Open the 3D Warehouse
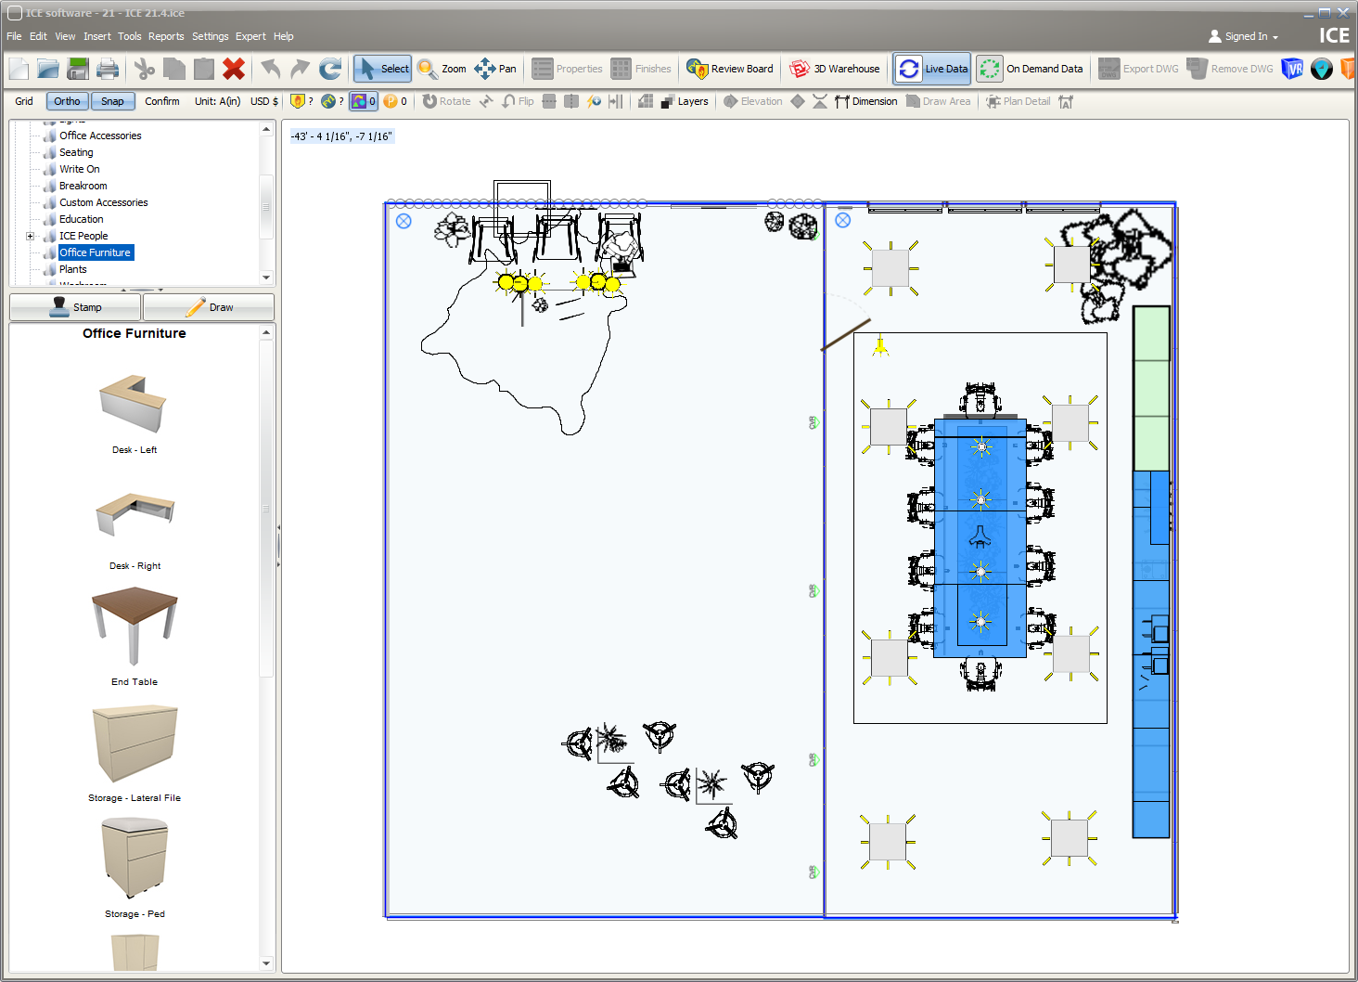 tap(835, 69)
